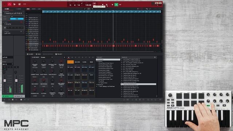The height and width of the screenshot is (131, 233).
Task: Move the LoFi Kit channel volume fader
Action: pos(5,80)
